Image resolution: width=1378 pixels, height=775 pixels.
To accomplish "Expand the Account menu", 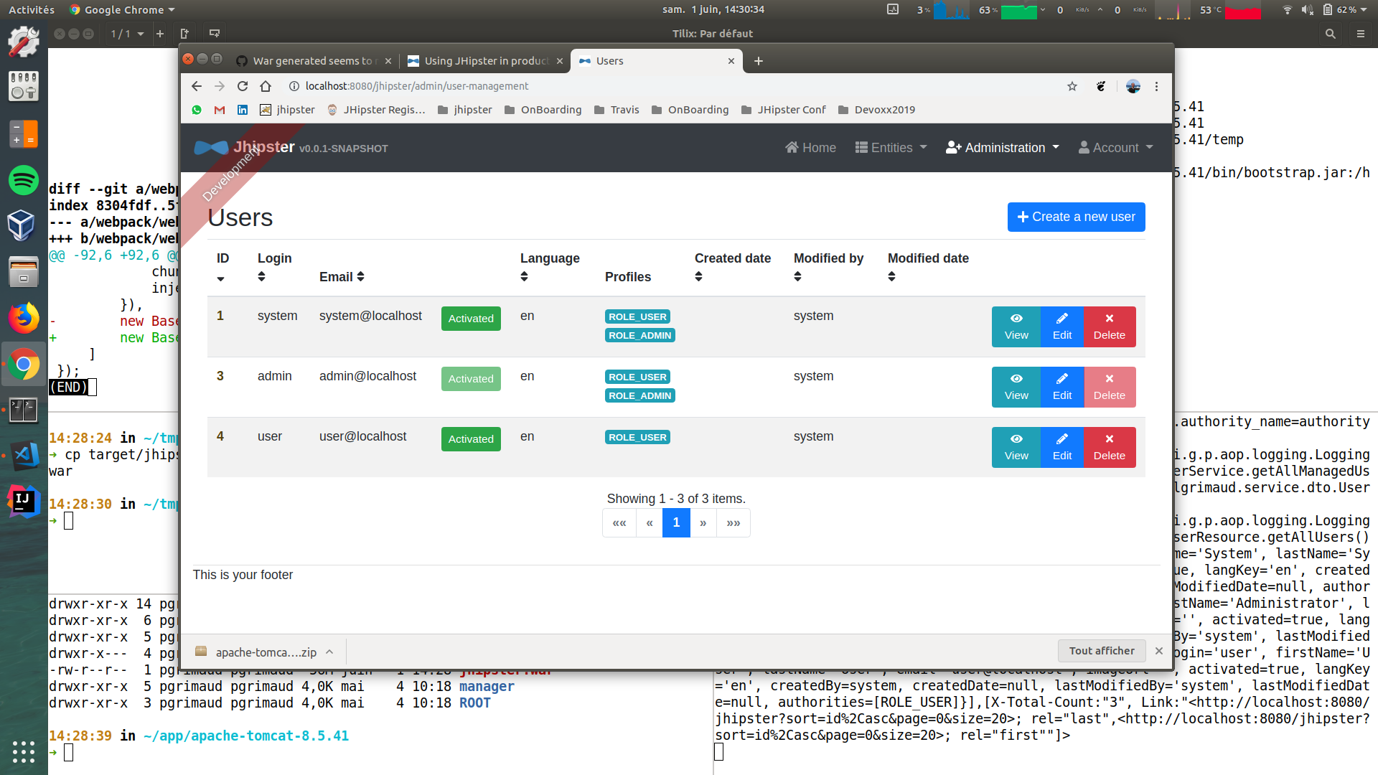I will click(1115, 148).
